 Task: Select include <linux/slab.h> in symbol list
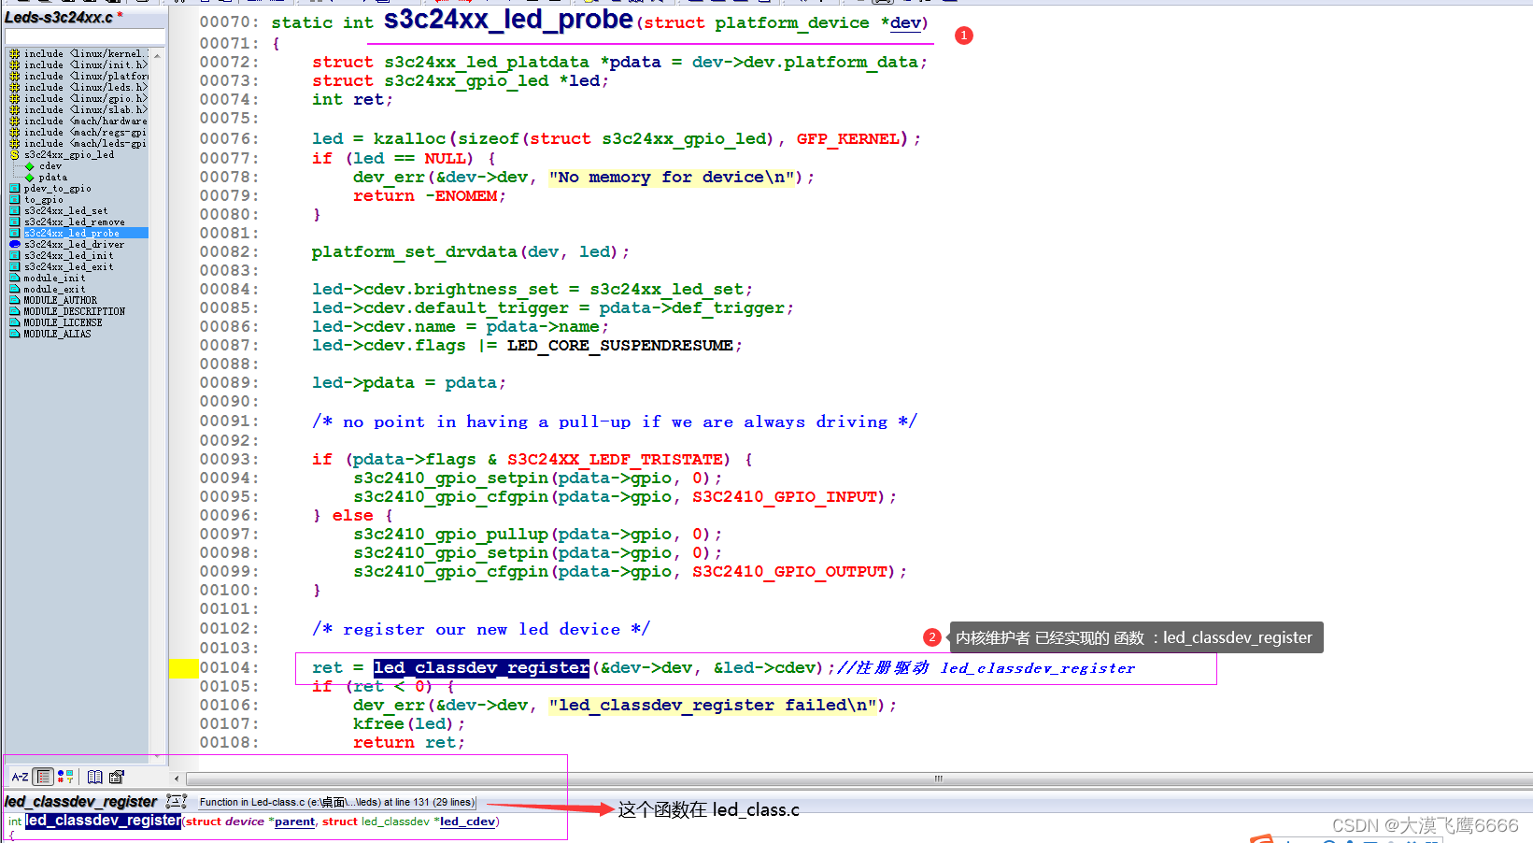pyautogui.click(x=78, y=110)
